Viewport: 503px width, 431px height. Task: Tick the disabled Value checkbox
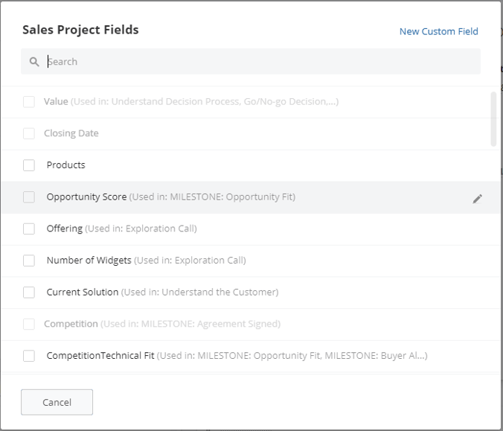(x=29, y=102)
